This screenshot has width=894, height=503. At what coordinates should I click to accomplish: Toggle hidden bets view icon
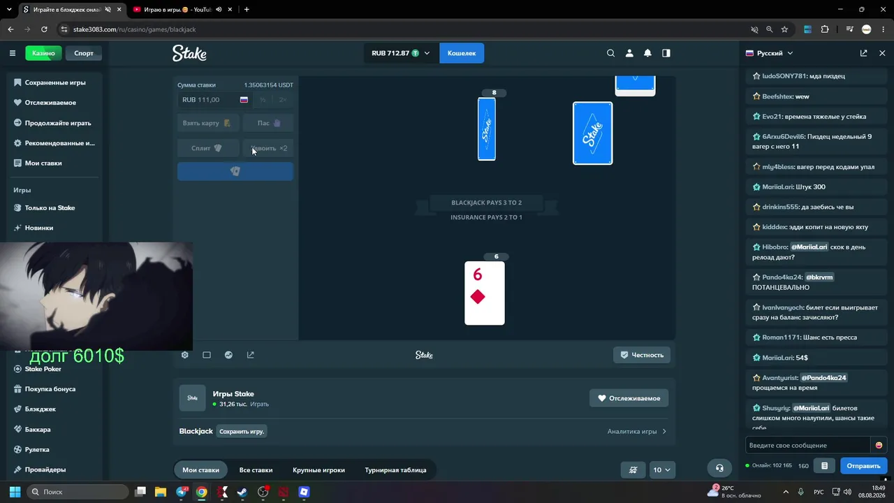tap(633, 470)
